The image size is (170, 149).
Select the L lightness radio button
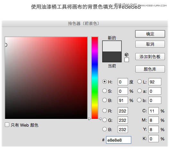point(140,82)
